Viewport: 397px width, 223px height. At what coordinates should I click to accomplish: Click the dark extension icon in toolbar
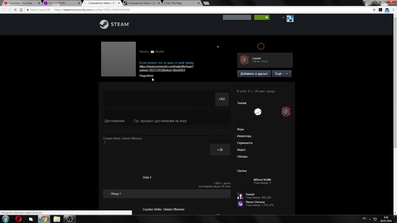pyautogui.click(x=381, y=10)
